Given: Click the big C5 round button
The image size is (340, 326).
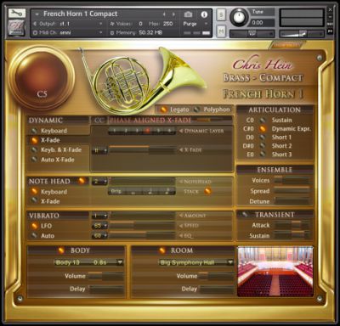Looking at the screenshot, I should point(42,78).
